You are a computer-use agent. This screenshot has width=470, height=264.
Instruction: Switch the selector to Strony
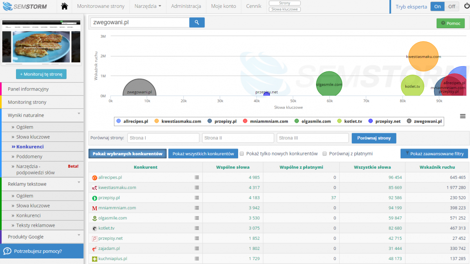tap(285, 3)
